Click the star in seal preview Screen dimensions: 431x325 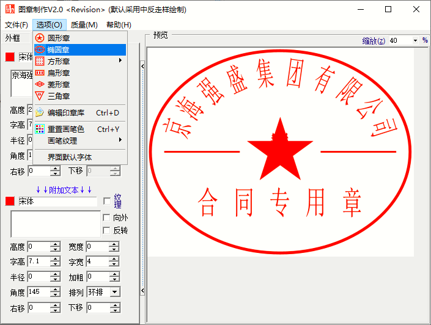pyautogui.click(x=280, y=150)
